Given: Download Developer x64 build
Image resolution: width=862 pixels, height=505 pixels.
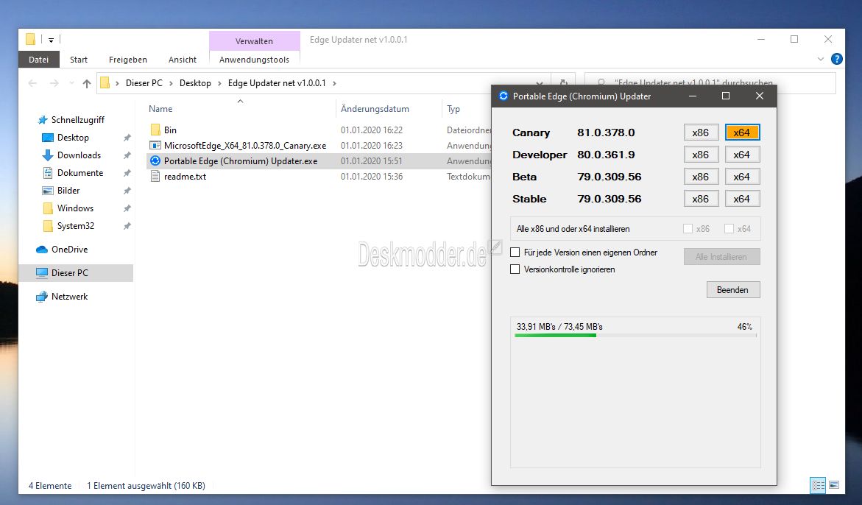Looking at the screenshot, I should pos(742,155).
